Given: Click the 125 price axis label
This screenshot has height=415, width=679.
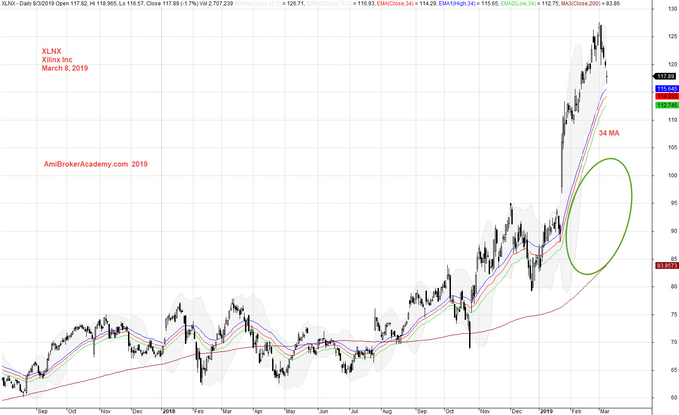Looking at the screenshot, I should 673,37.
